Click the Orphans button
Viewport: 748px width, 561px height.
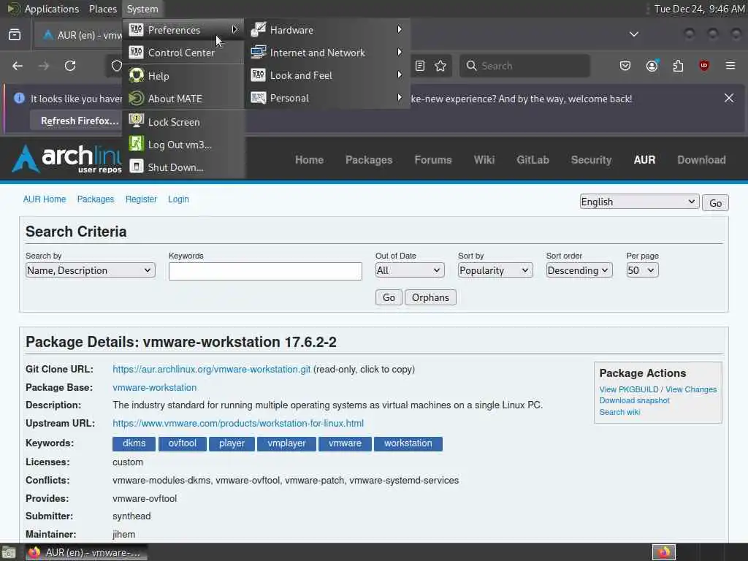coord(430,298)
